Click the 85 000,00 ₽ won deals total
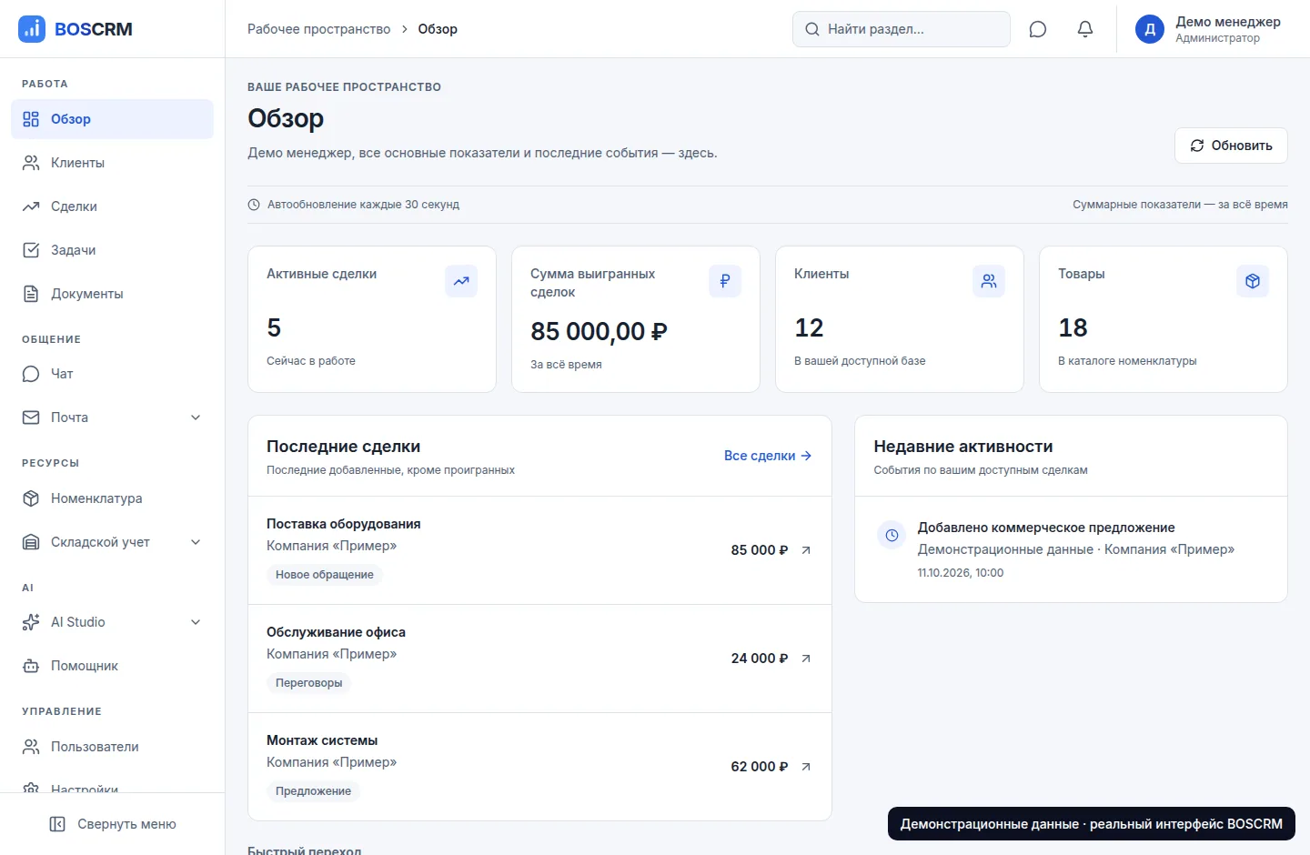The width and height of the screenshot is (1310, 855). click(x=599, y=331)
